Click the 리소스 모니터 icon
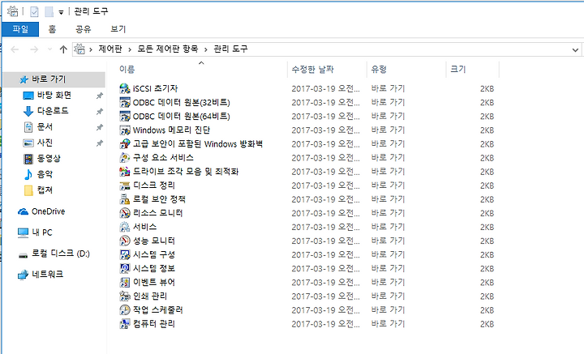Viewport: 584px width, 354px height. point(124,213)
